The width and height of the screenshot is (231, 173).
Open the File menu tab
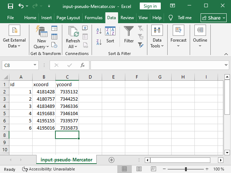[x=10, y=18]
